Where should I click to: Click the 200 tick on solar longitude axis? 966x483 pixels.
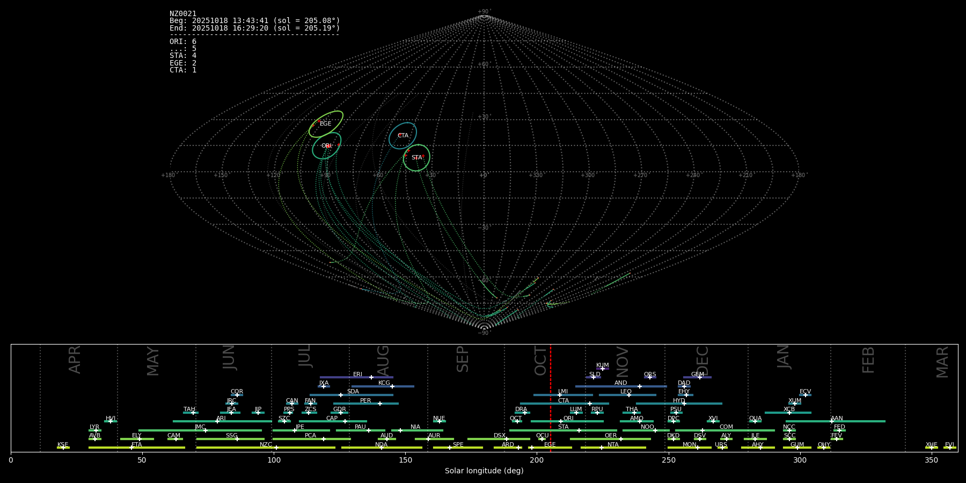(x=537, y=460)
